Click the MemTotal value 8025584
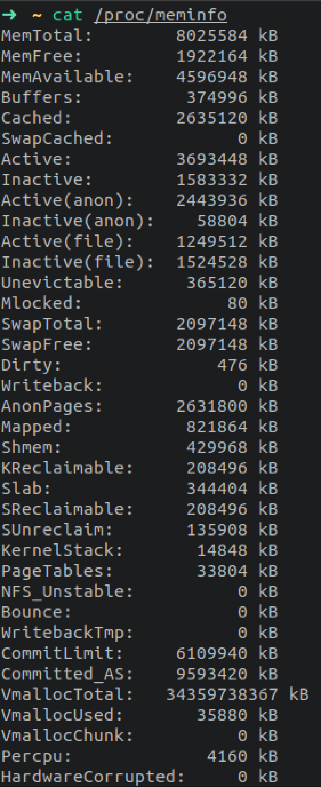The width and height of the screenshot is (321, 787). tap(212, 36)
